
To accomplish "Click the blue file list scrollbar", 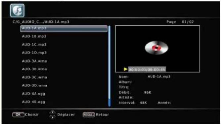I will pyautogui.click(x=110, y=66).
